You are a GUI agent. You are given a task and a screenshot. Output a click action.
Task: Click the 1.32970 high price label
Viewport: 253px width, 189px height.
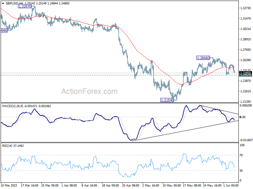tap(25, 6)
